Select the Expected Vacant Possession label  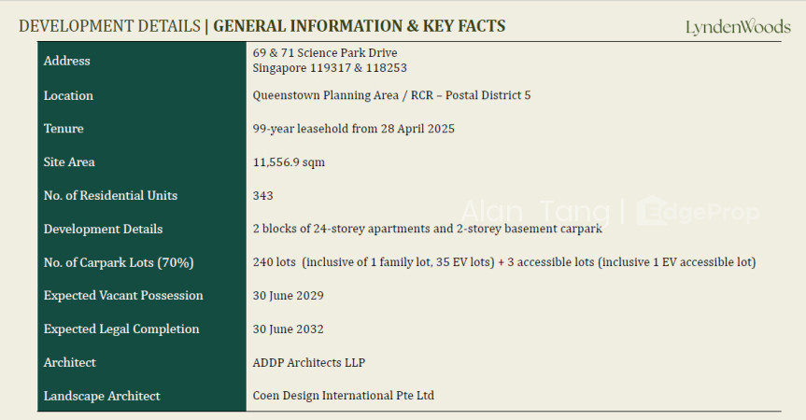pyautogui.click(x=123, y=296)
